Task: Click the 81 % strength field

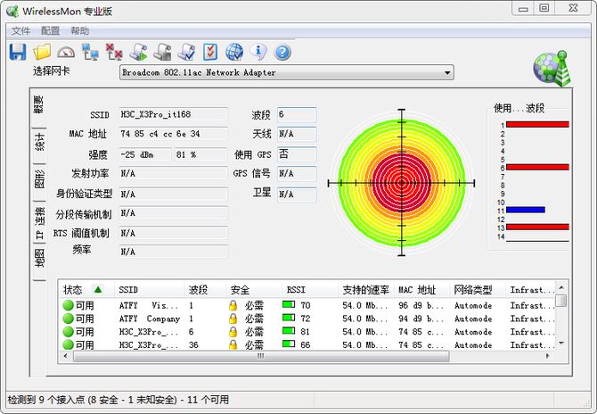Action: point(200,154)
